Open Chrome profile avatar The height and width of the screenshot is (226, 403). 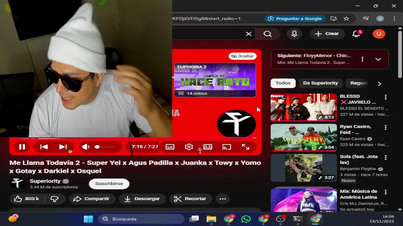380,19
